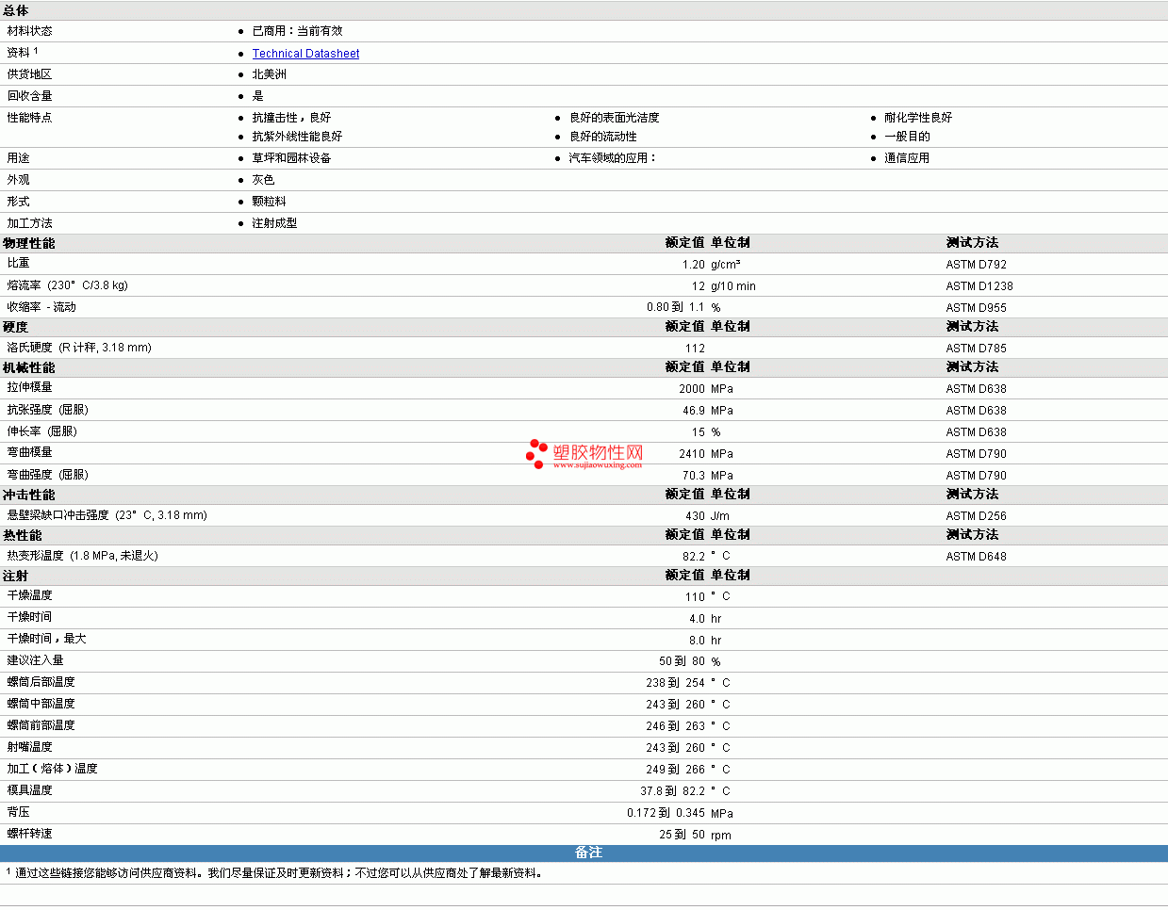
Task: Select the 材料状态 row label
Action: (x=30, y=31)
